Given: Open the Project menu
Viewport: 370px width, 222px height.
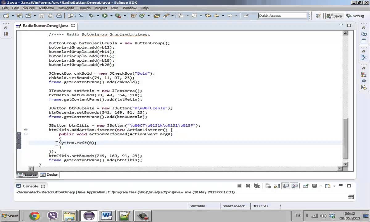Looking at the screenshot, I should 101,8.
